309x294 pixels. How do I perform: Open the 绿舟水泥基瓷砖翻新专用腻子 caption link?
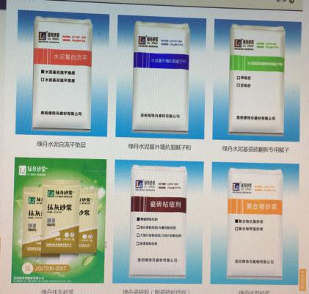pyautogui.click(x=255, y=149)
